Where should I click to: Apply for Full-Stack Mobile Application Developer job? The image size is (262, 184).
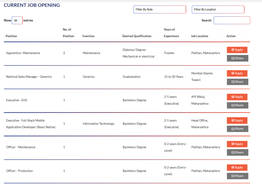tap(237, 121)
